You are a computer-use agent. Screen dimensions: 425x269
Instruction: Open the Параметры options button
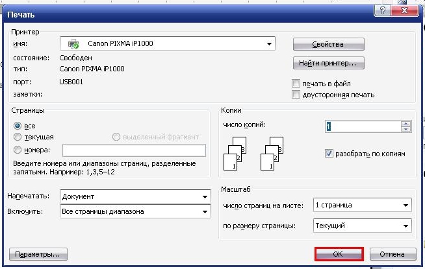tap(38, 253)
